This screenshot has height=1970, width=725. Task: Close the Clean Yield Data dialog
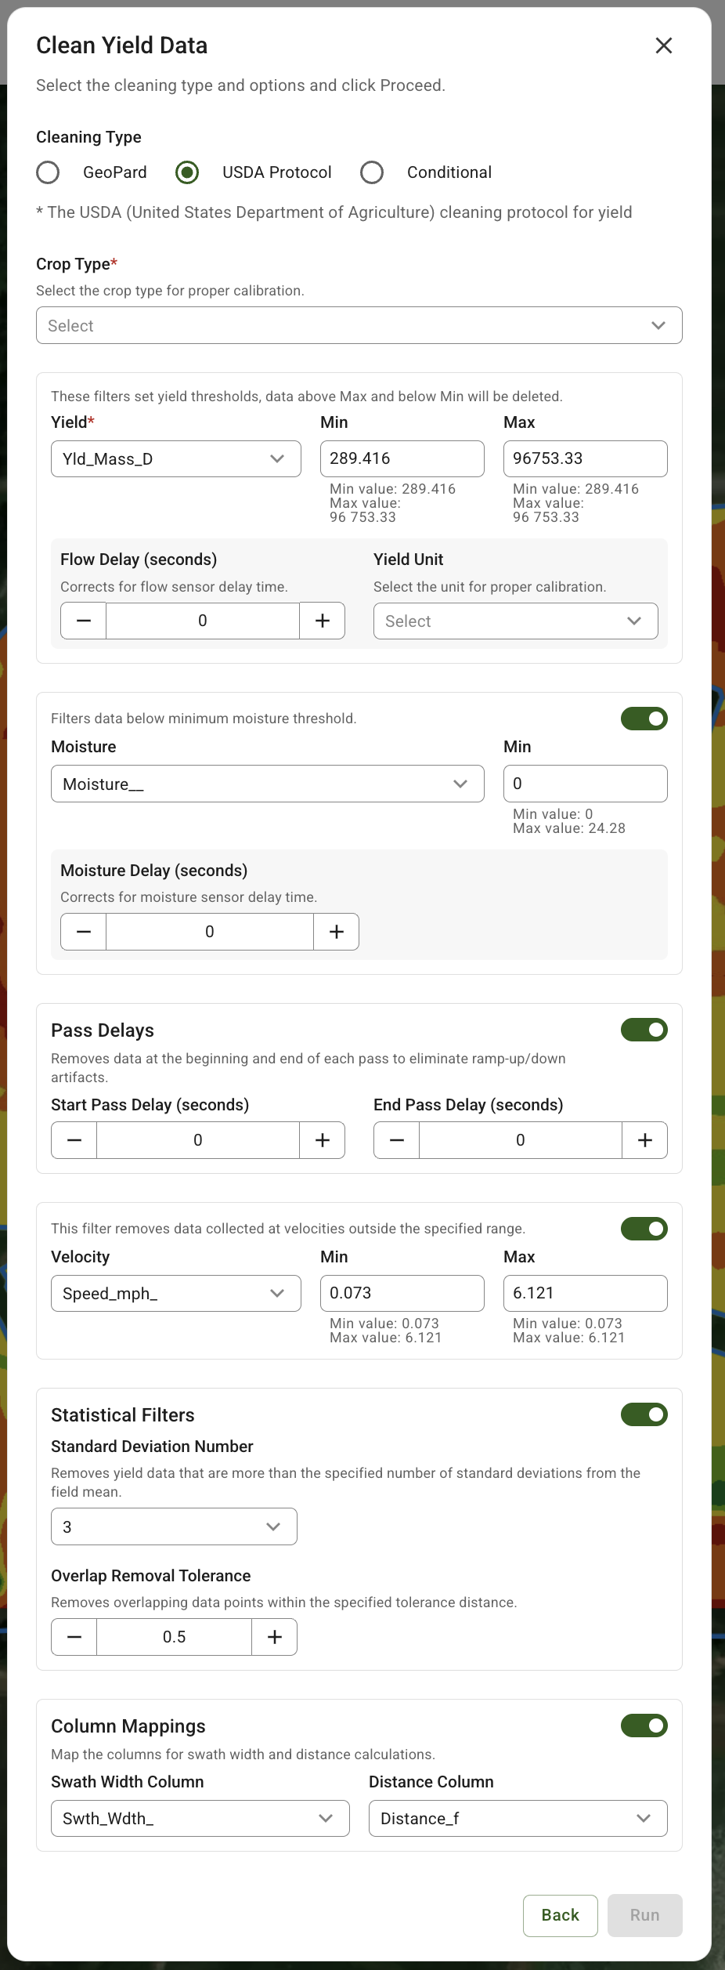[663, 45]
